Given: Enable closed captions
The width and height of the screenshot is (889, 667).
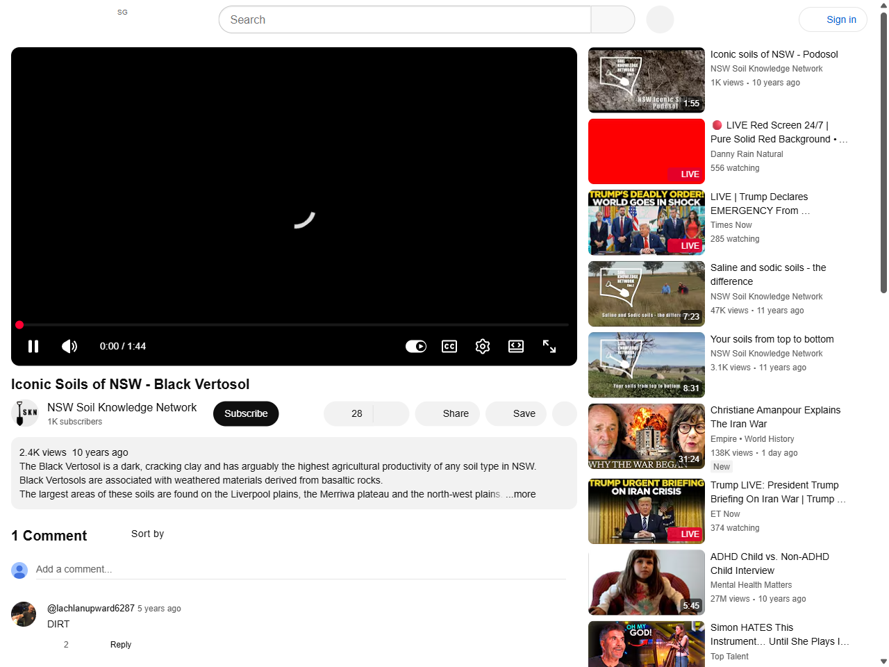Looking at the screenshot, I should [449, 346].
